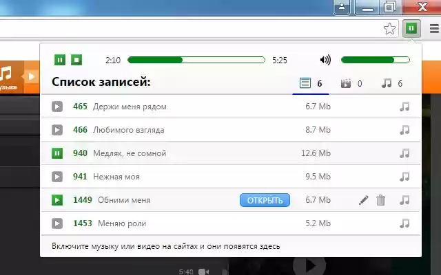Edit track 1449 with the pencil icon

(x=363, y=200)
